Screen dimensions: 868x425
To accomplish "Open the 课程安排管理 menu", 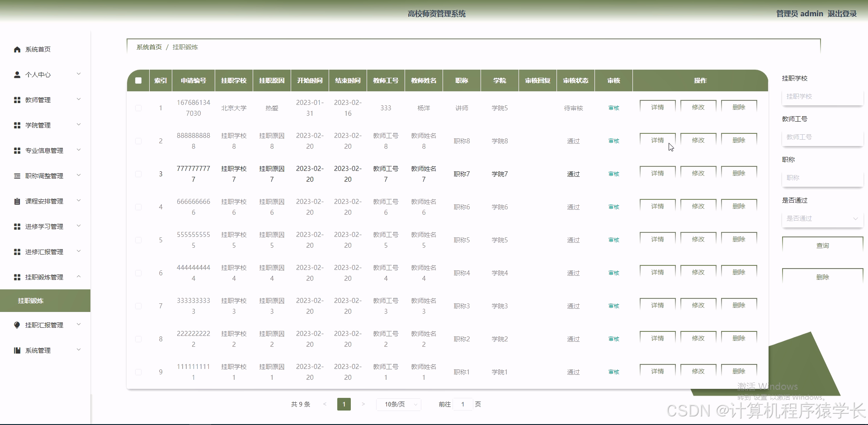I will 45,201.
